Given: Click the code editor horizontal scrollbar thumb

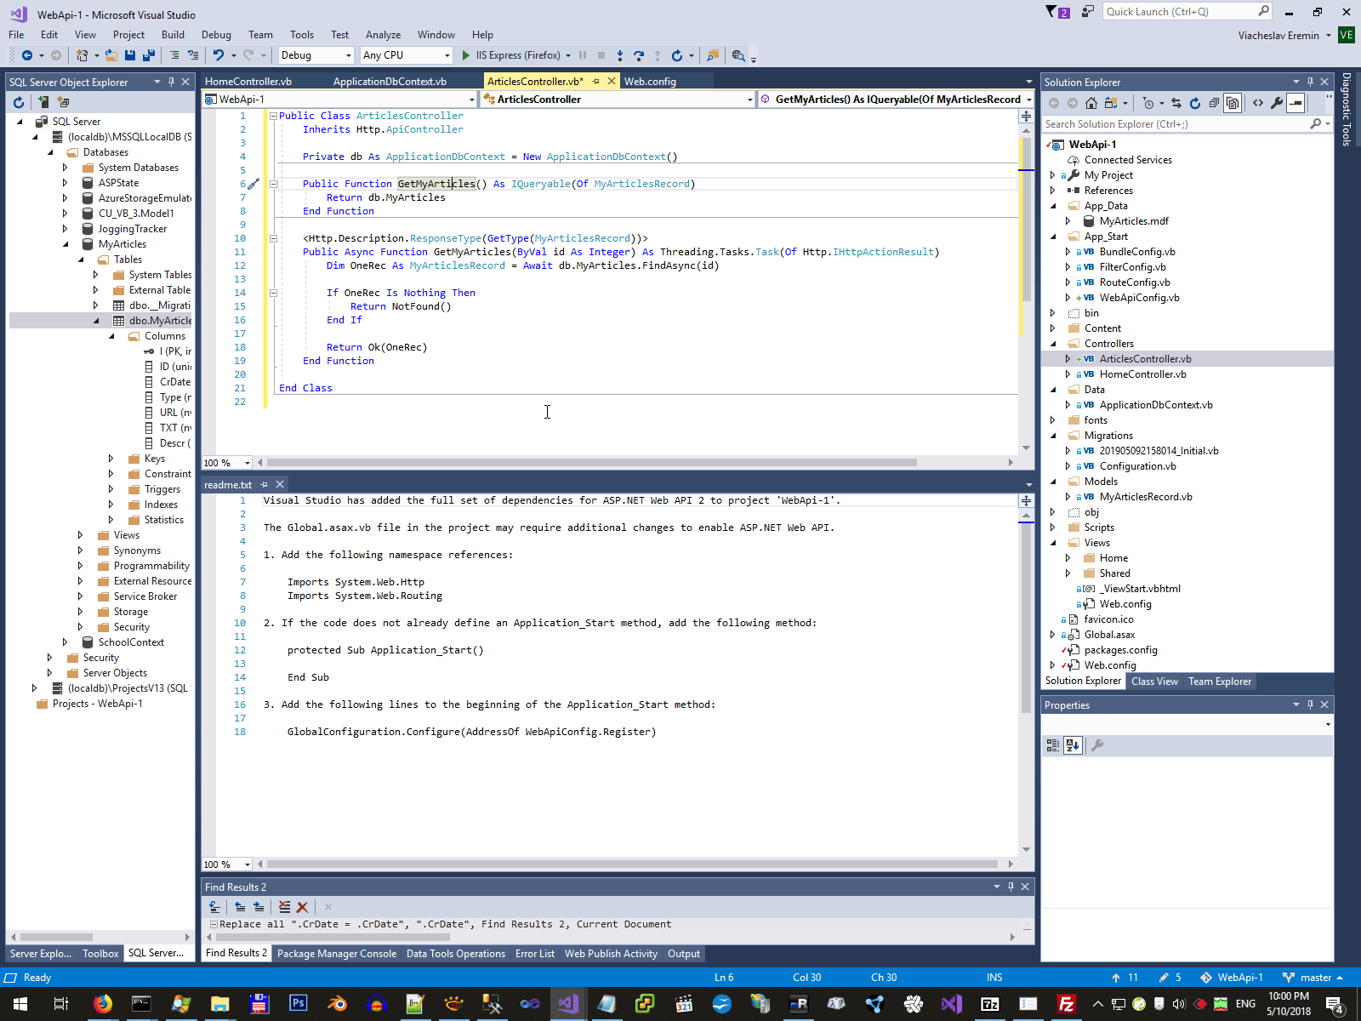Looking at the screenshot, I should click(x=593, y=463).
